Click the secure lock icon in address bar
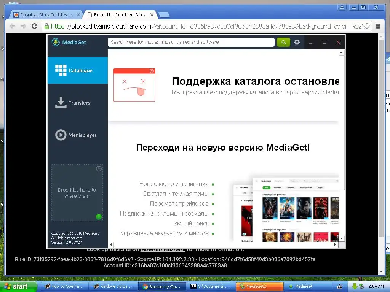The height and width of the screenshot is (292, 390). (x=46, y=26)
